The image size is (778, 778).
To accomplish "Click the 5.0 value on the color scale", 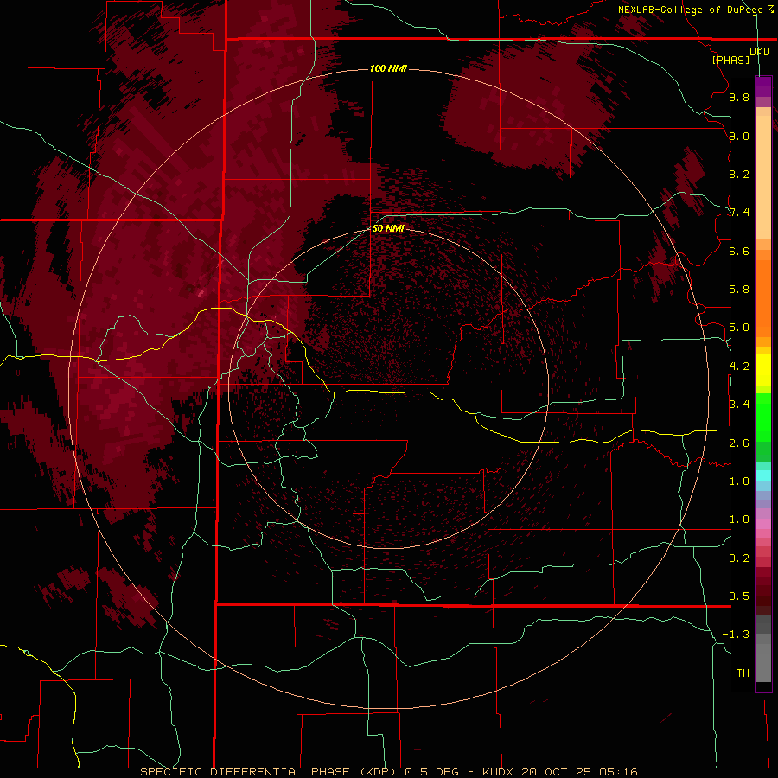I will [x=739, y=328].
